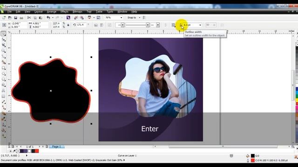
Task: Select the Pick tool
Action: coord(3,33)
